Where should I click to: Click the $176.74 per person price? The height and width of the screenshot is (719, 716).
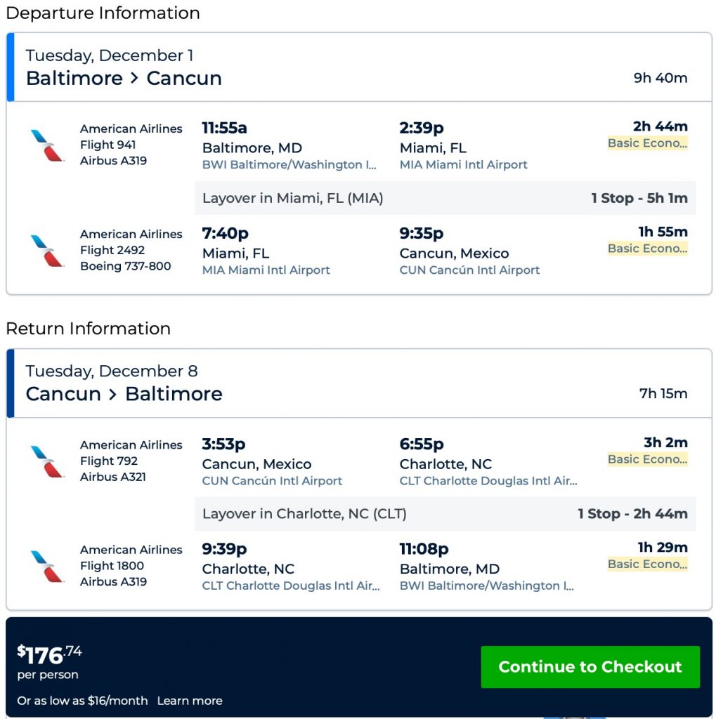tap(49, 656)
